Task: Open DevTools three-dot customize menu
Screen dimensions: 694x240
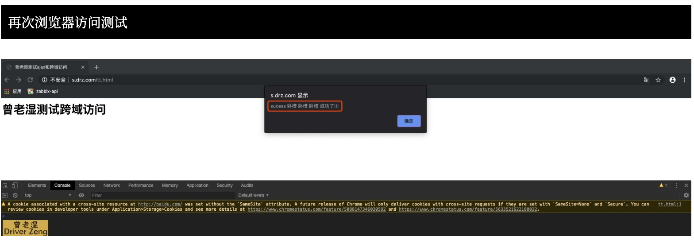Action: coord(676,186)
